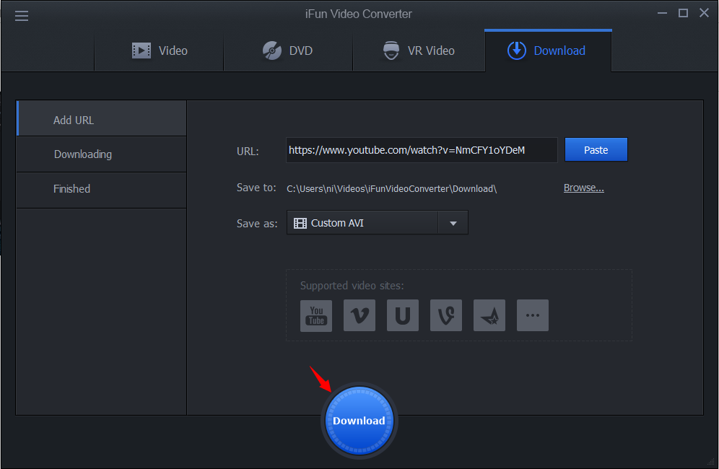Screen dimensions: 719x469
Task: Open the hamburger menu icon
Action: point(22,16)
